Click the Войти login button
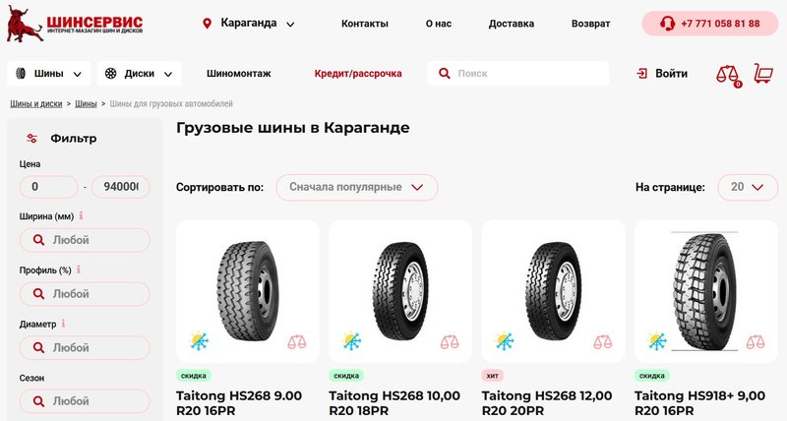Image resolution: width=787 pixels, height=421 pixels. pos(662,74)
